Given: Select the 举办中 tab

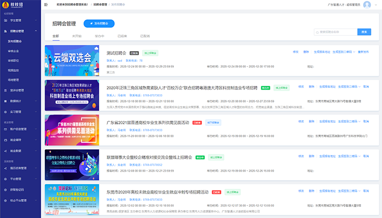Looking at the screenshot, I should pyautogui.click(x=99, y=36).
